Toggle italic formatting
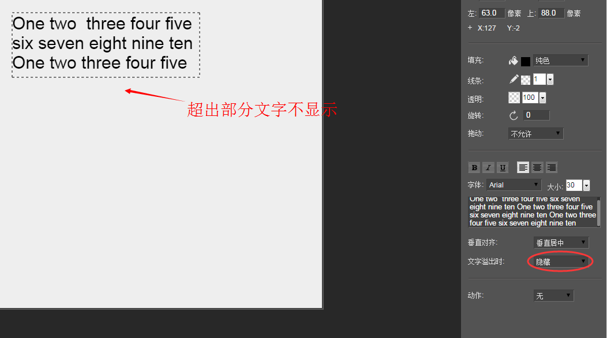 488,168
